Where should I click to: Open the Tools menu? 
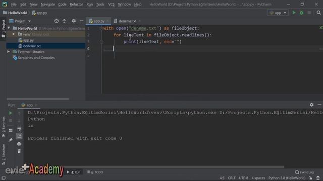[x=100, y=5]
